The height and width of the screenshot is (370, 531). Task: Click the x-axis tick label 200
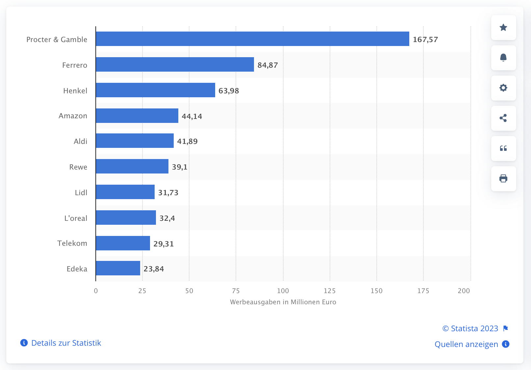tap(464, 291)
